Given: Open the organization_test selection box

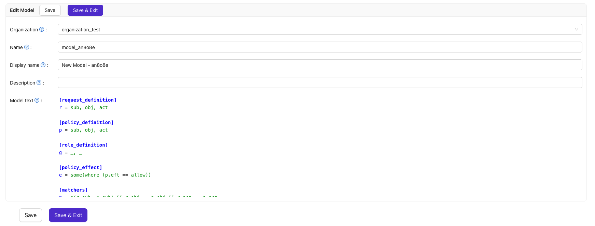Looking at the screenshot, I should (x=320, y=29).
